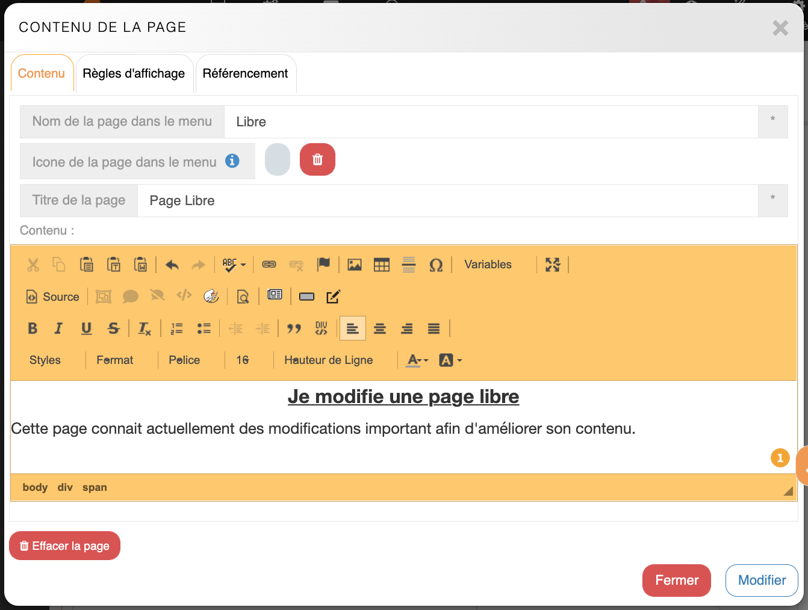The image size is (808, 610).
Task: Click the Modifier button
Action: tap(762, 581)
